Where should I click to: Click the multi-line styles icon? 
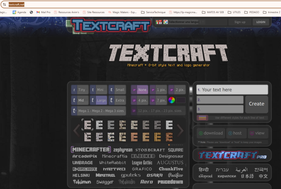[x=202, y=118]
